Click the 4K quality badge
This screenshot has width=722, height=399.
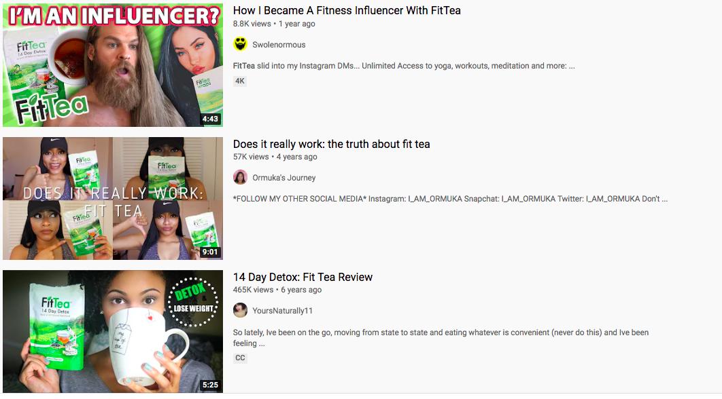click(x=240, y=81)
